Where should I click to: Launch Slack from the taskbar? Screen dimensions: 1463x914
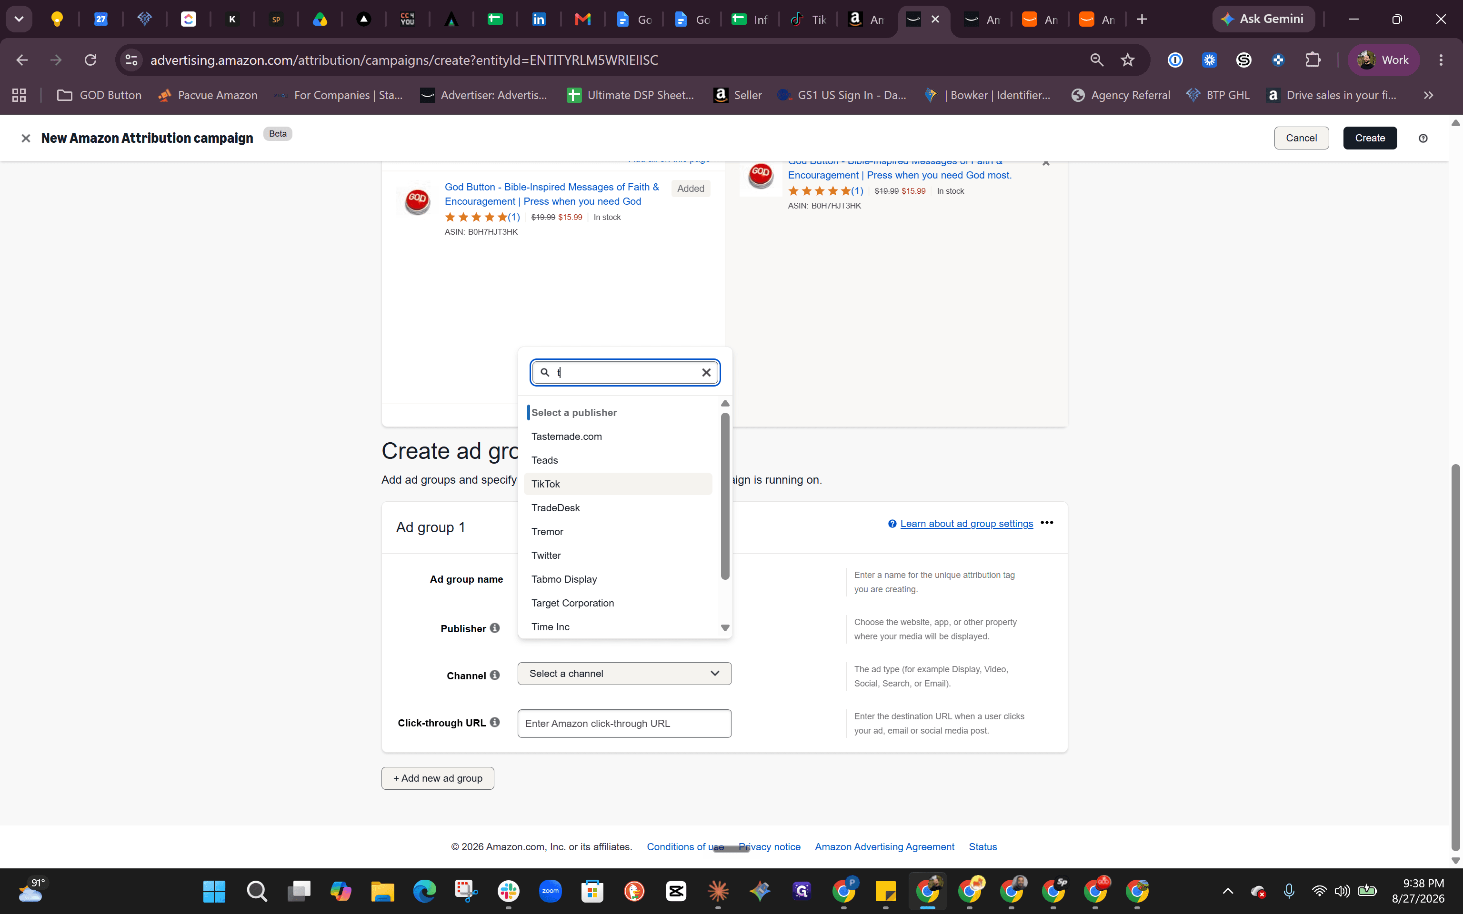509,891
